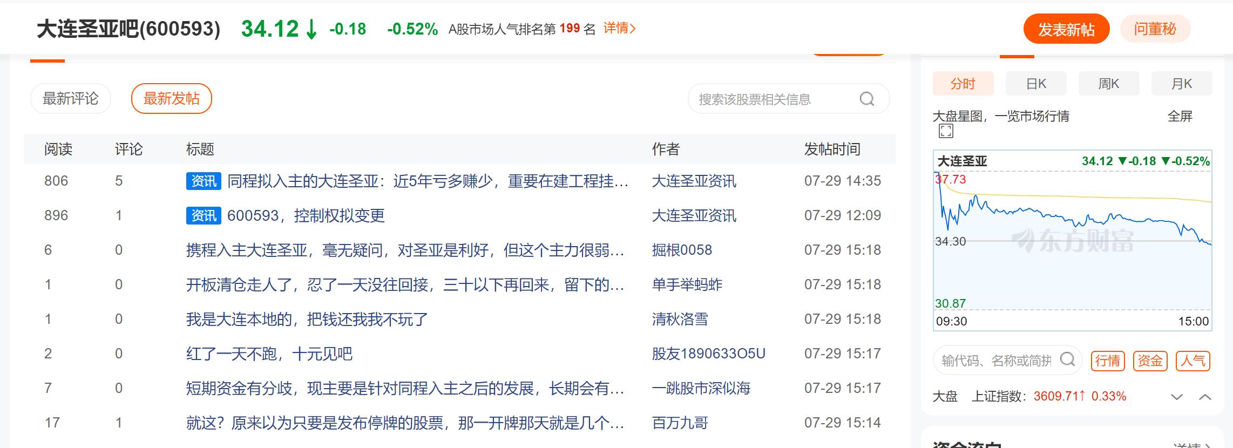The image size is (1233, 448).
Task: Click the 806 read count
Action: click(56, 181)
